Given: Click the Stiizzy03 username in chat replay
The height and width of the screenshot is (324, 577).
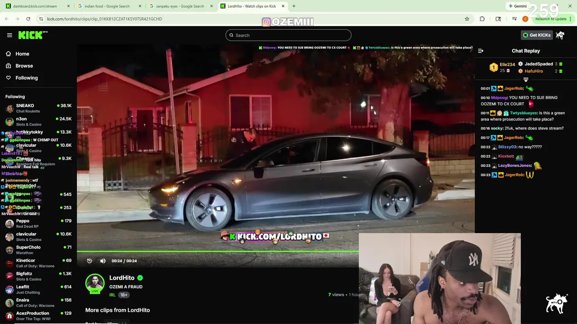Looking at the screenshot, I should coord(507,147).
